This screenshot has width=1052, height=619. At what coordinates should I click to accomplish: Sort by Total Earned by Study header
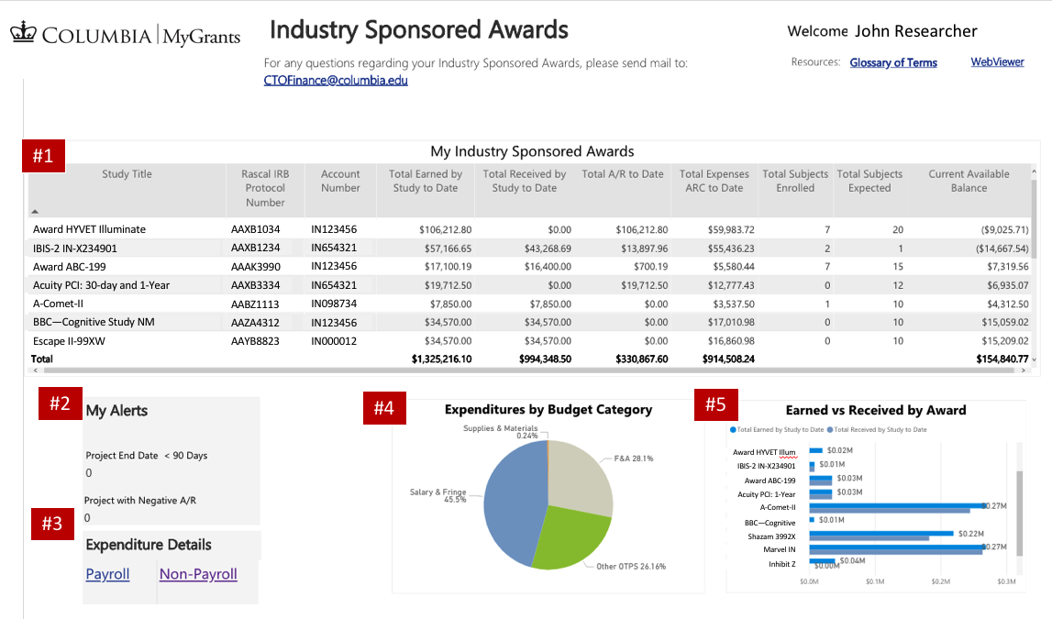pos(426,181)
